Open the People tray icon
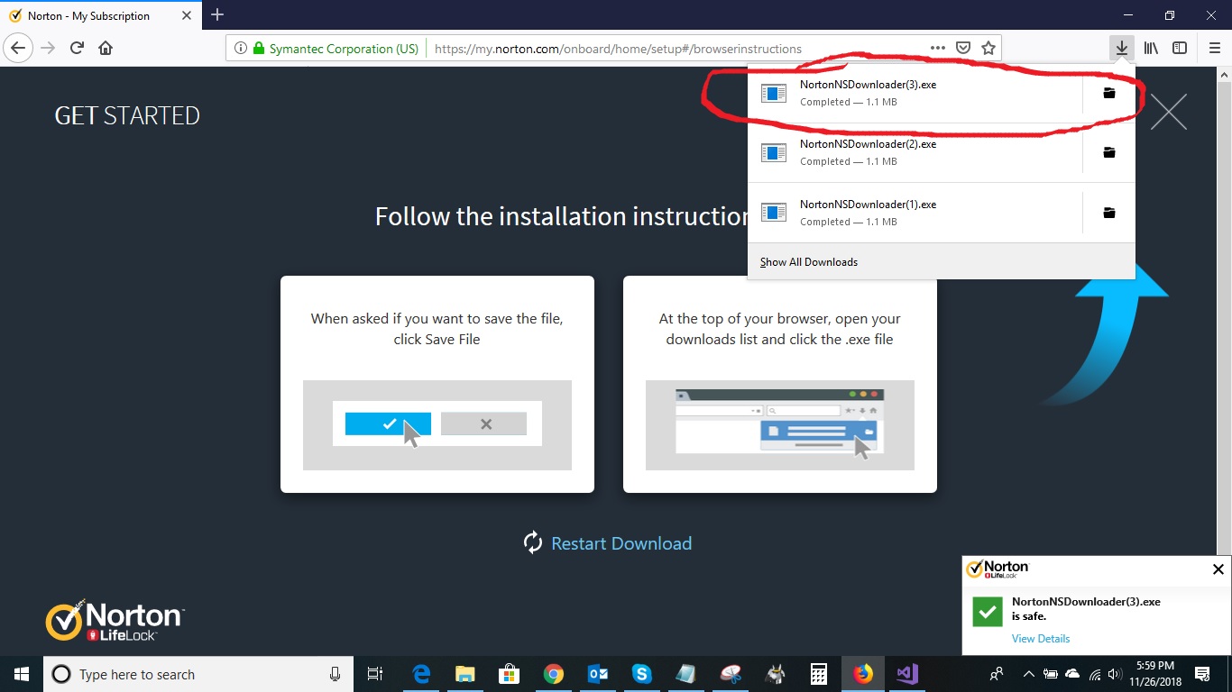The height and width of the screenshot is (692, 1232). (x=997, y=674)
